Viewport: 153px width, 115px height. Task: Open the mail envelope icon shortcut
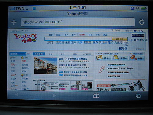(x=99, y=58)
